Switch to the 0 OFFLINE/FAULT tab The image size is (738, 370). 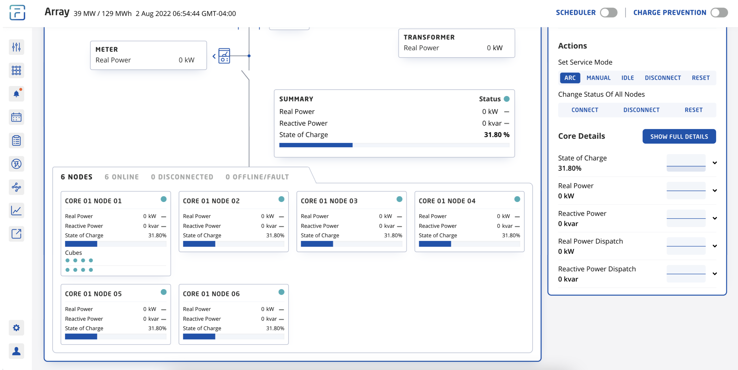pyautogui.click(x=257, y=177)
